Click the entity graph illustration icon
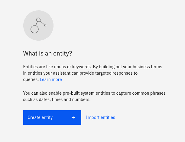The width and height of the screenshot is (185, 142). tap(38, 25)
